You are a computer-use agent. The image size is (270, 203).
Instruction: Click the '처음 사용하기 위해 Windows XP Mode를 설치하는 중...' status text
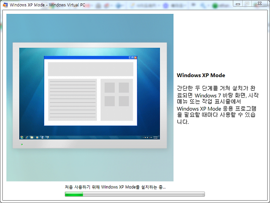tap(115, 187)
